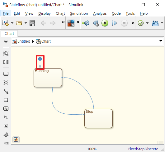Screen dimensions: 165x152
Task: Click the Hide/Show Explorer Bar icon
Action: 6,41
